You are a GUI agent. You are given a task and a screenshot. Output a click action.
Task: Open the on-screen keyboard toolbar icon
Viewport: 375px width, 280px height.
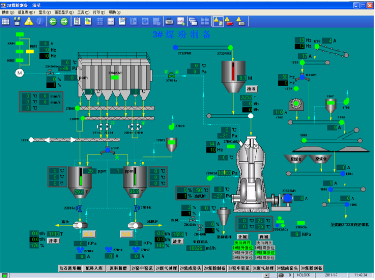(170, 22)
